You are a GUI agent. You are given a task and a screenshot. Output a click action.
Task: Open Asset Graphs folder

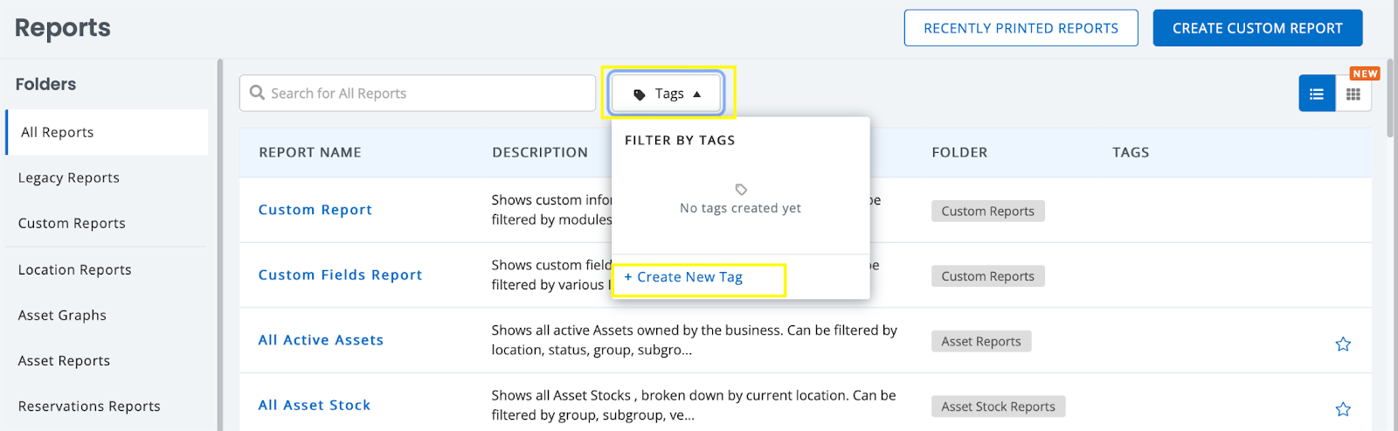pyautogui.click(x=62, y=315)
